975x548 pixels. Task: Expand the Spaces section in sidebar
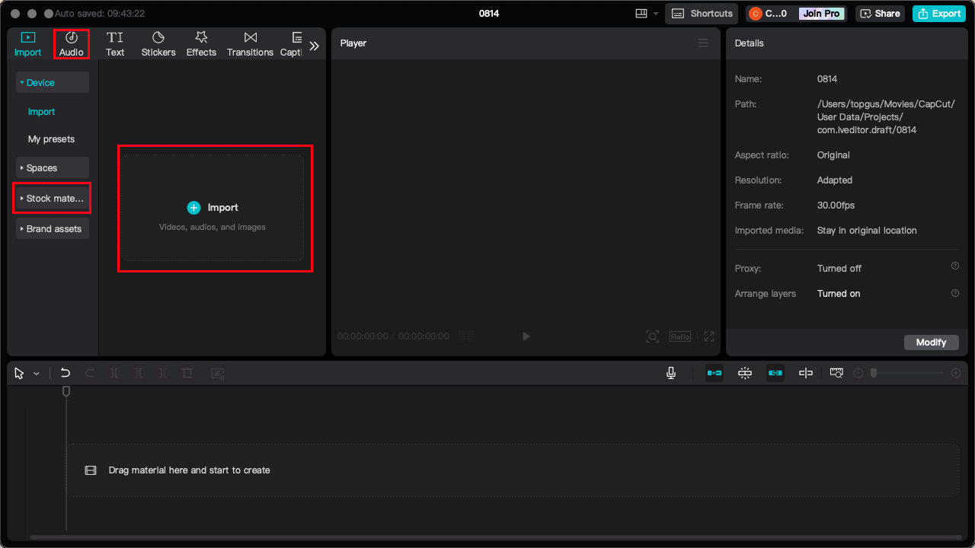52,167
